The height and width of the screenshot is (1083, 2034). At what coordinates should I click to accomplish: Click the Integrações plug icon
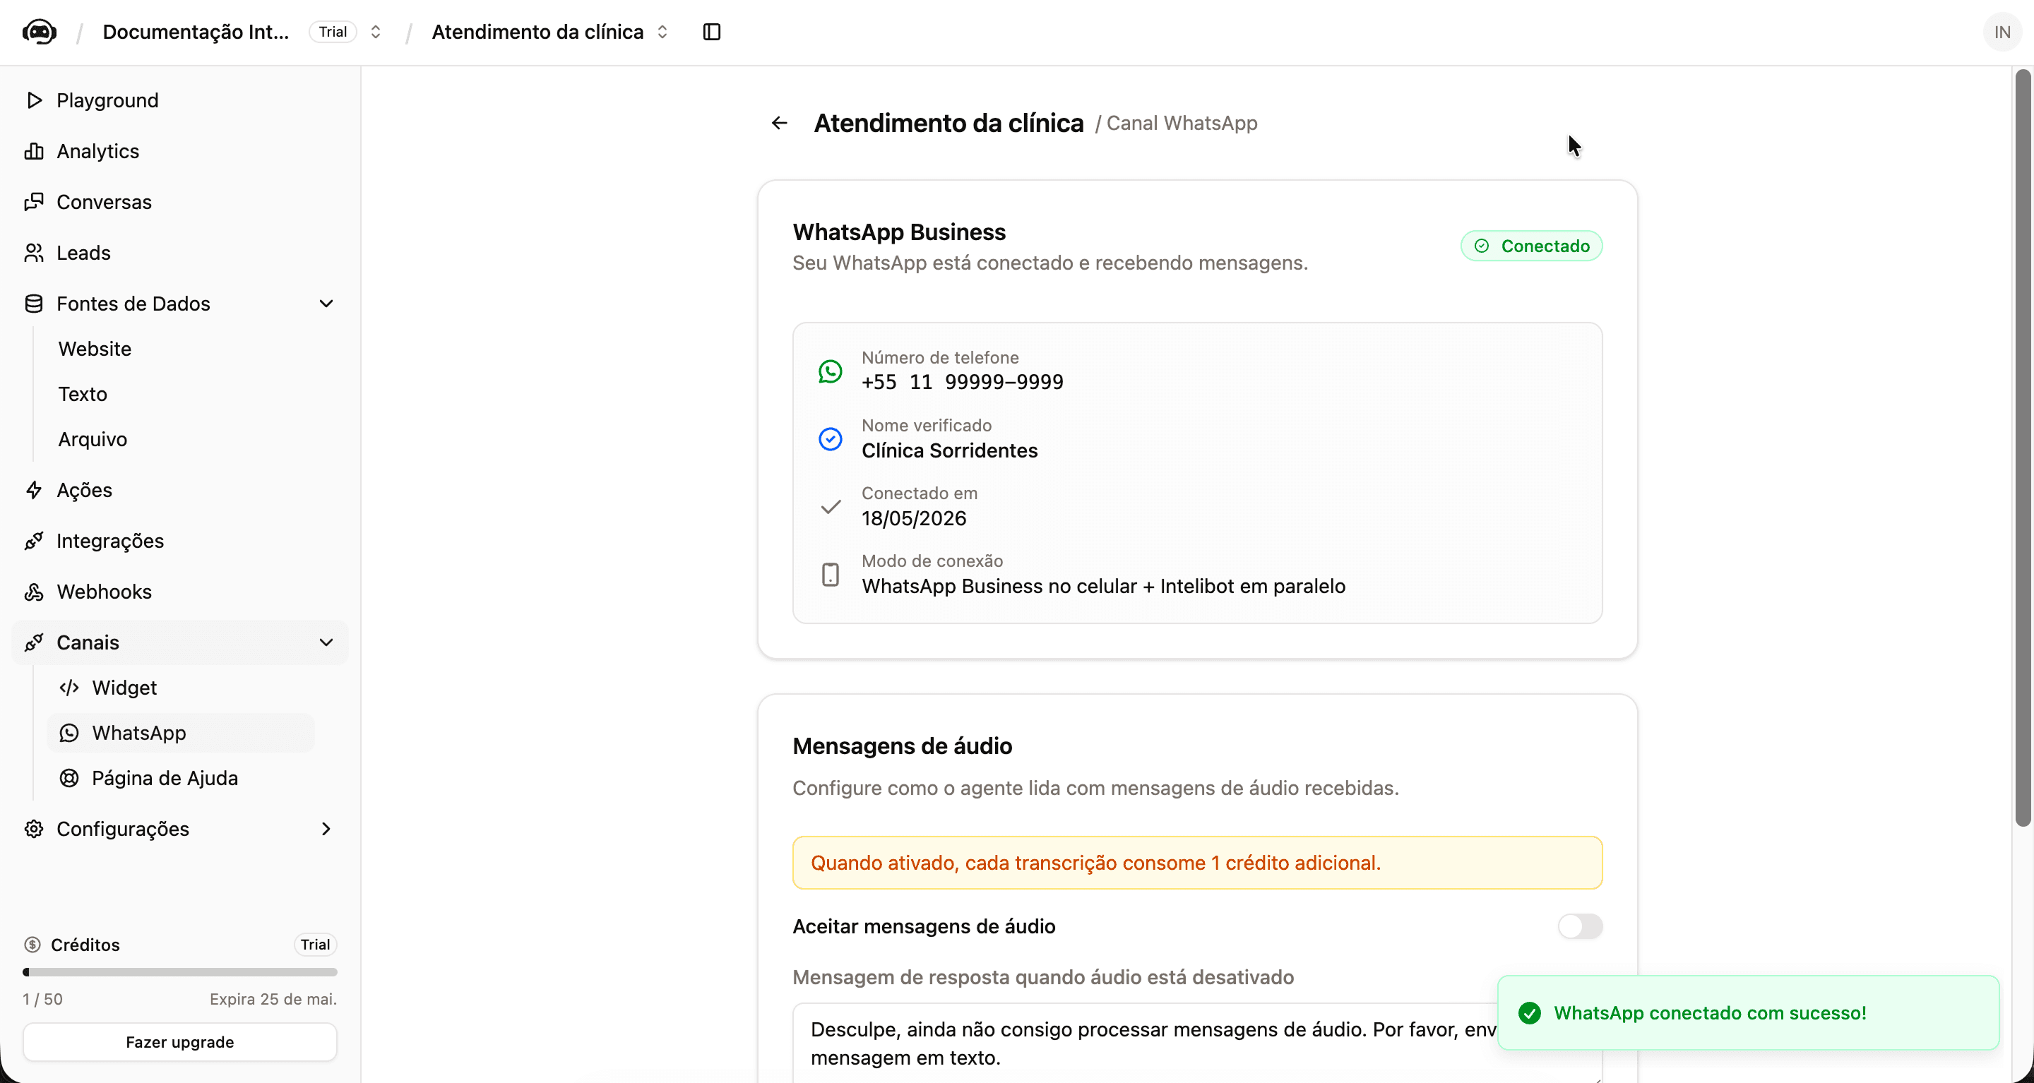point(34,541)
